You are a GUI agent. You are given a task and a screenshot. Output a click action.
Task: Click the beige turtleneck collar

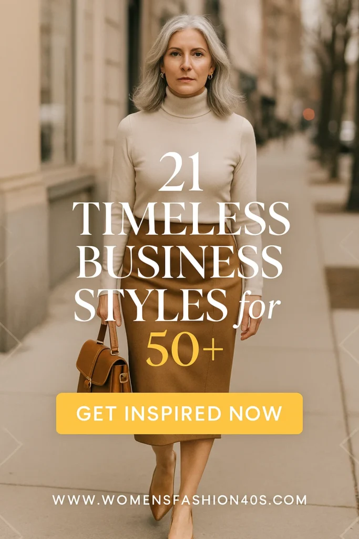click(x=186, y=104)
